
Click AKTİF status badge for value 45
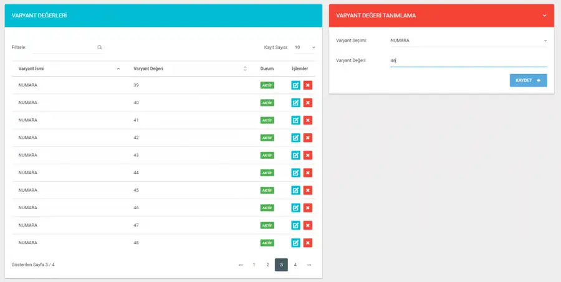[x=267, y=190]
